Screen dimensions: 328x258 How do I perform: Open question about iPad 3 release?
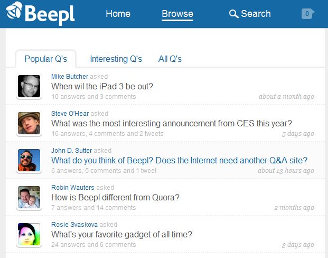pyautogui.click(x=102, y=86)
